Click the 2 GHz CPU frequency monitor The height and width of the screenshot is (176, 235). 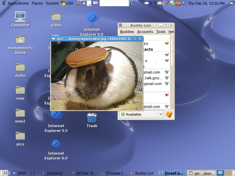[134, 3]
